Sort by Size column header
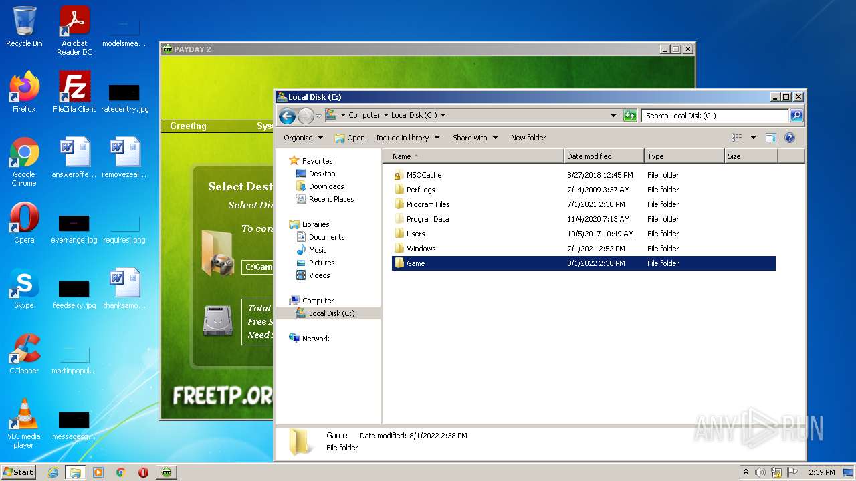This screenshot has height=481, width=856. [x=751, y=156]
